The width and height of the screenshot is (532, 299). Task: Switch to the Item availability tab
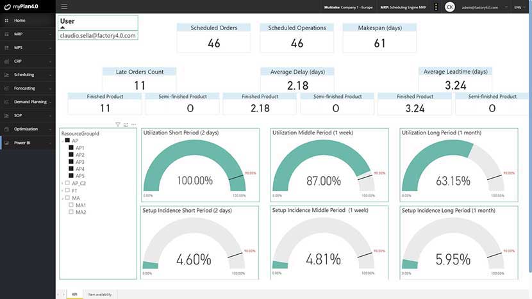click(x=100, y=295)
